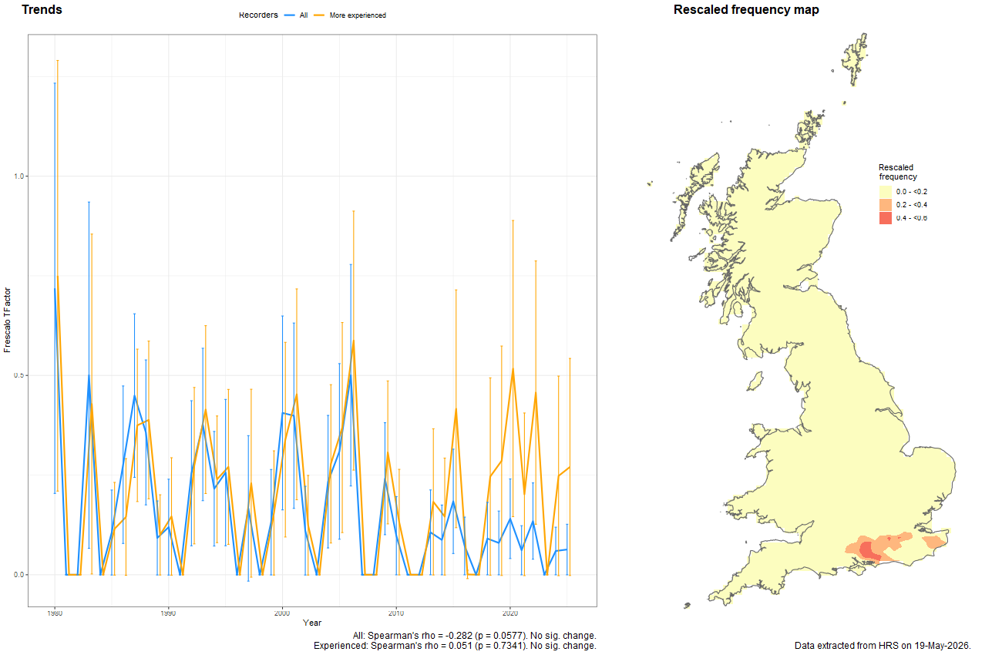Click the '0.4 - <0.6' legend label
Viewport: 1002px width, 655px height.
coord(912,218)
